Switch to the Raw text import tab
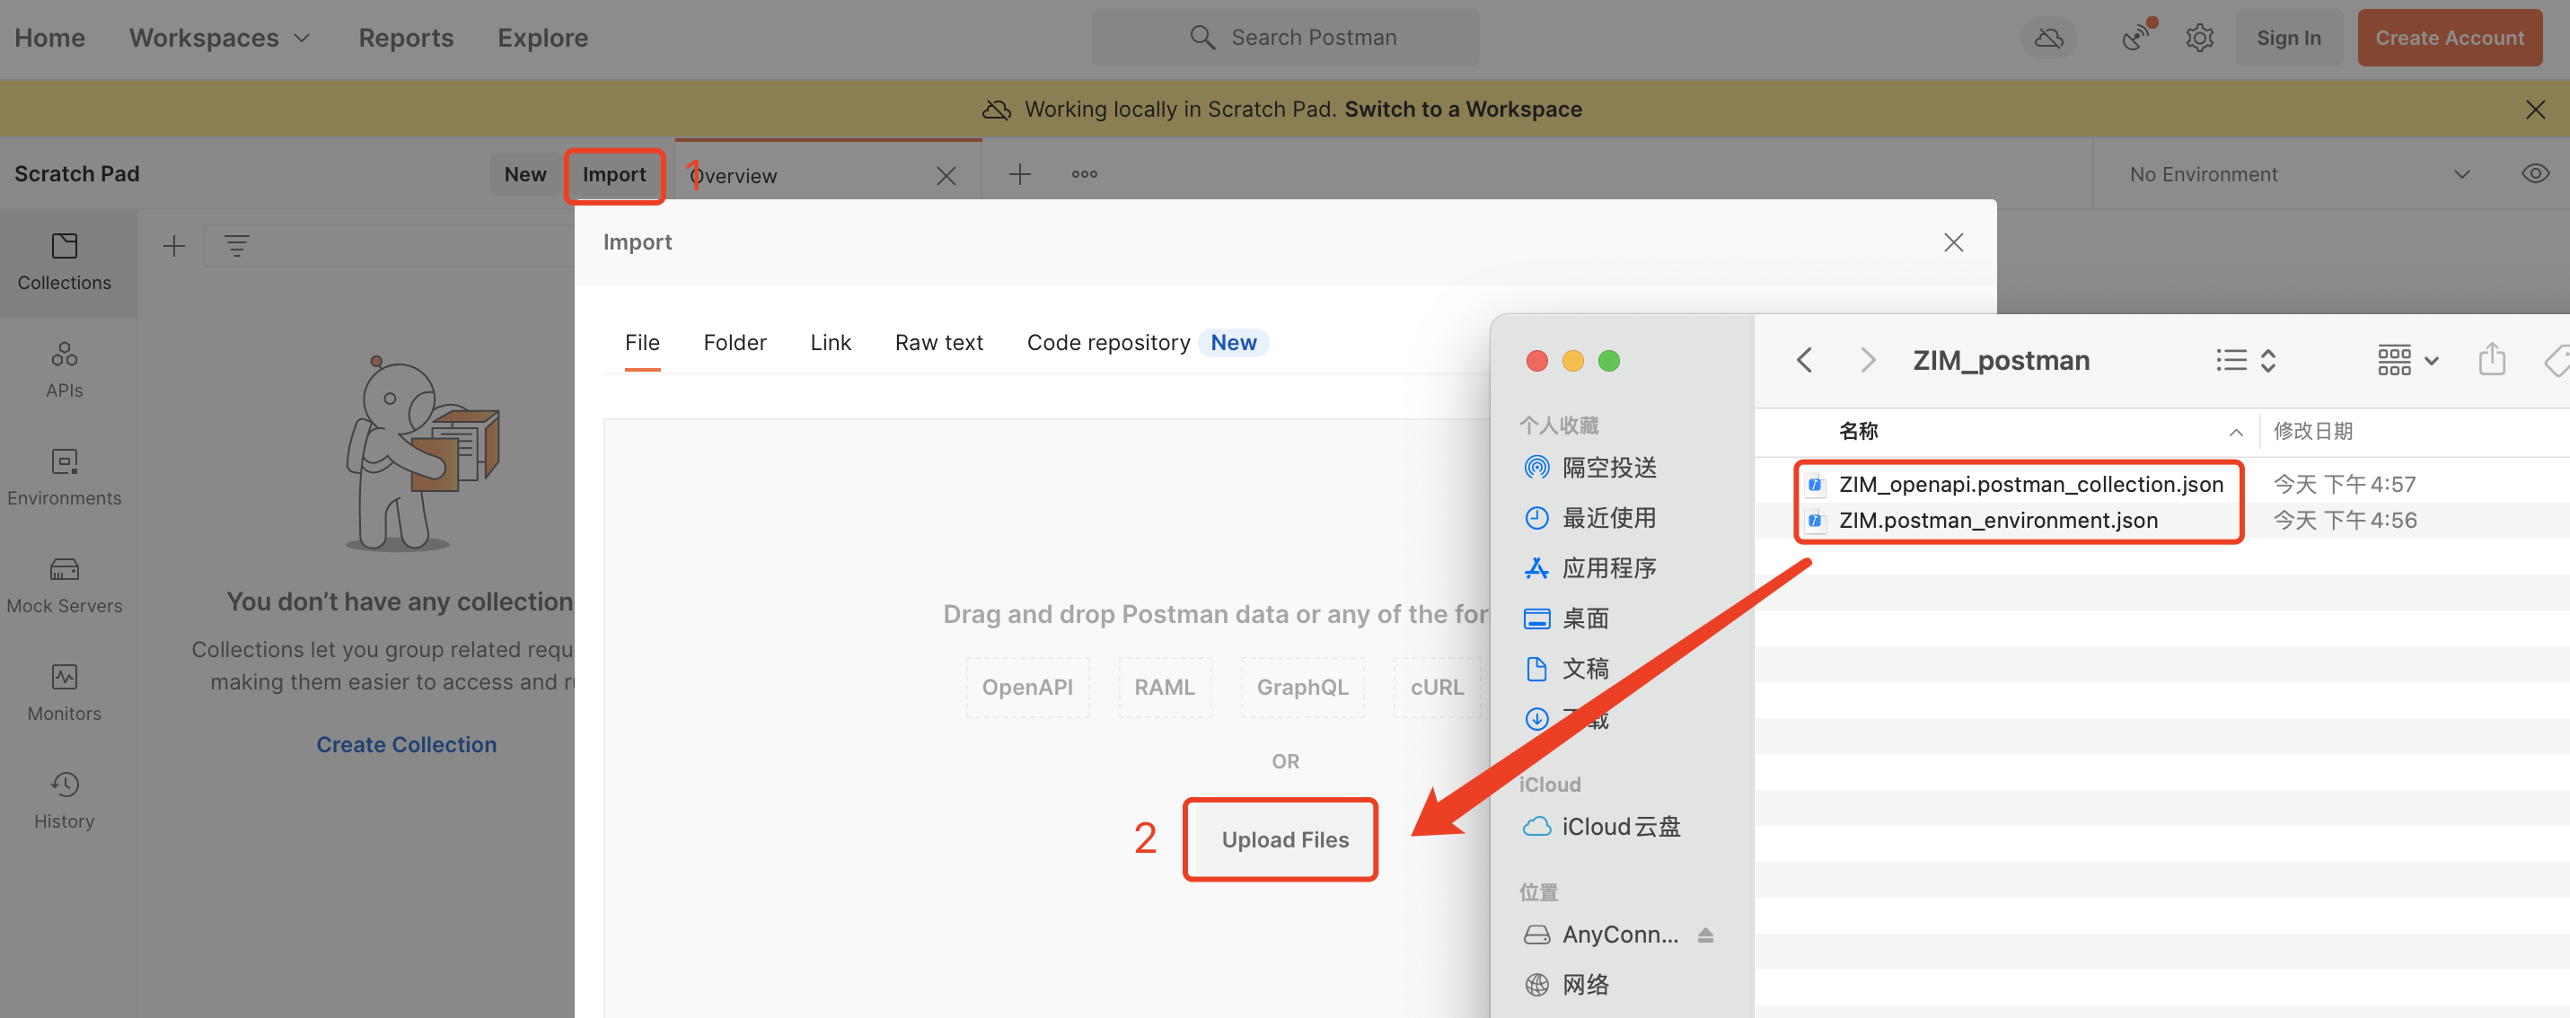Viewport: 2570px width, 1018px height. [x=938, y=343]
